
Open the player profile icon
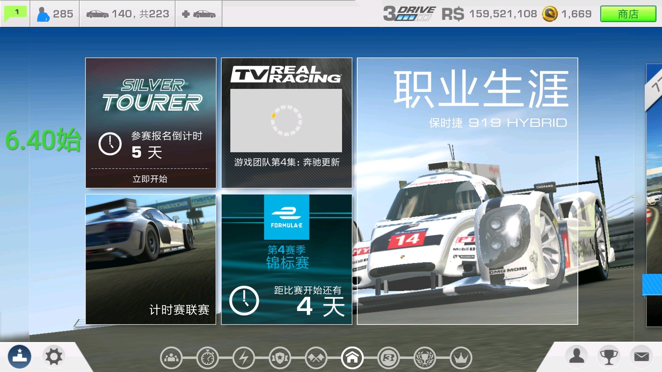pyautogui.click(x=576, y=356)
